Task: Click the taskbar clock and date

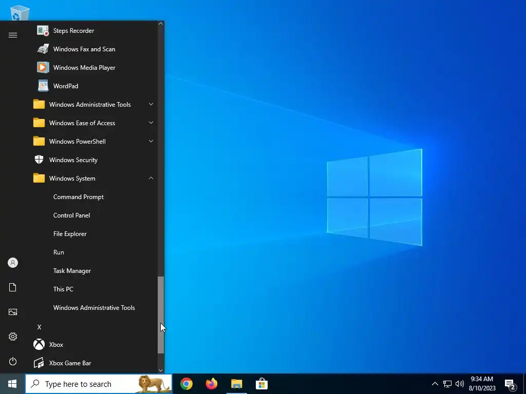Action: coord(482,384)
